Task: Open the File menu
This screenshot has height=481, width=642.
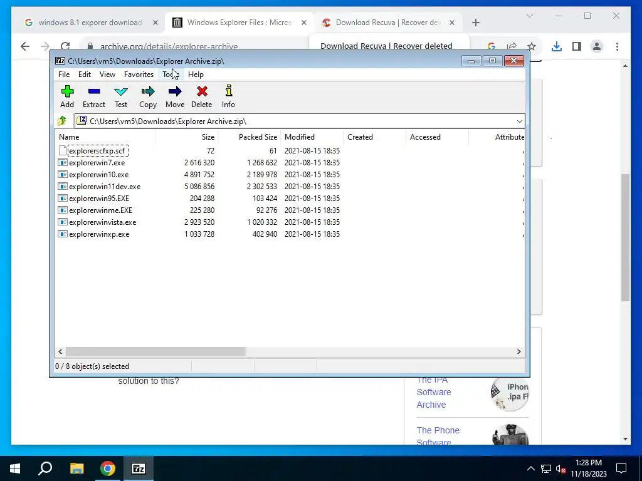Action: pyautogui.click(x=64, y=74)
